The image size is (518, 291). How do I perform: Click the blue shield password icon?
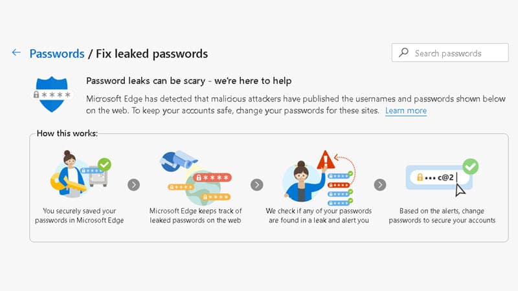(x=52, y=94)
